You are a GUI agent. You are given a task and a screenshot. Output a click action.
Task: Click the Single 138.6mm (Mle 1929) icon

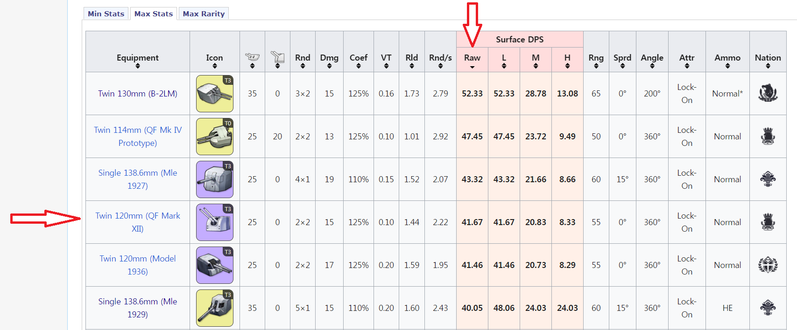click(x=215, y=308)
